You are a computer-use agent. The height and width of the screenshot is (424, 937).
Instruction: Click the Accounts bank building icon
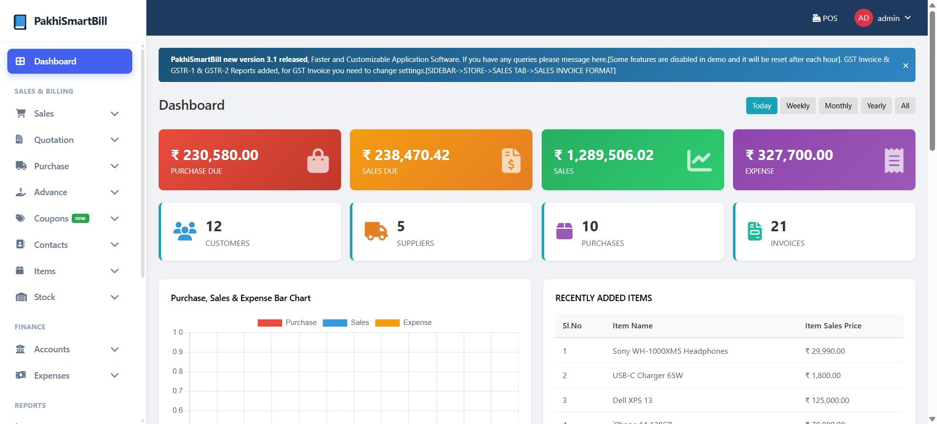(x=20, y=349)
